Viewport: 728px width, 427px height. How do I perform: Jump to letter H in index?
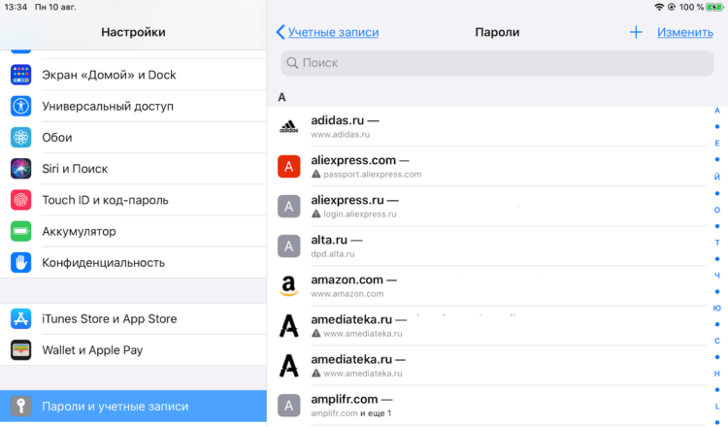click(717, 374)
